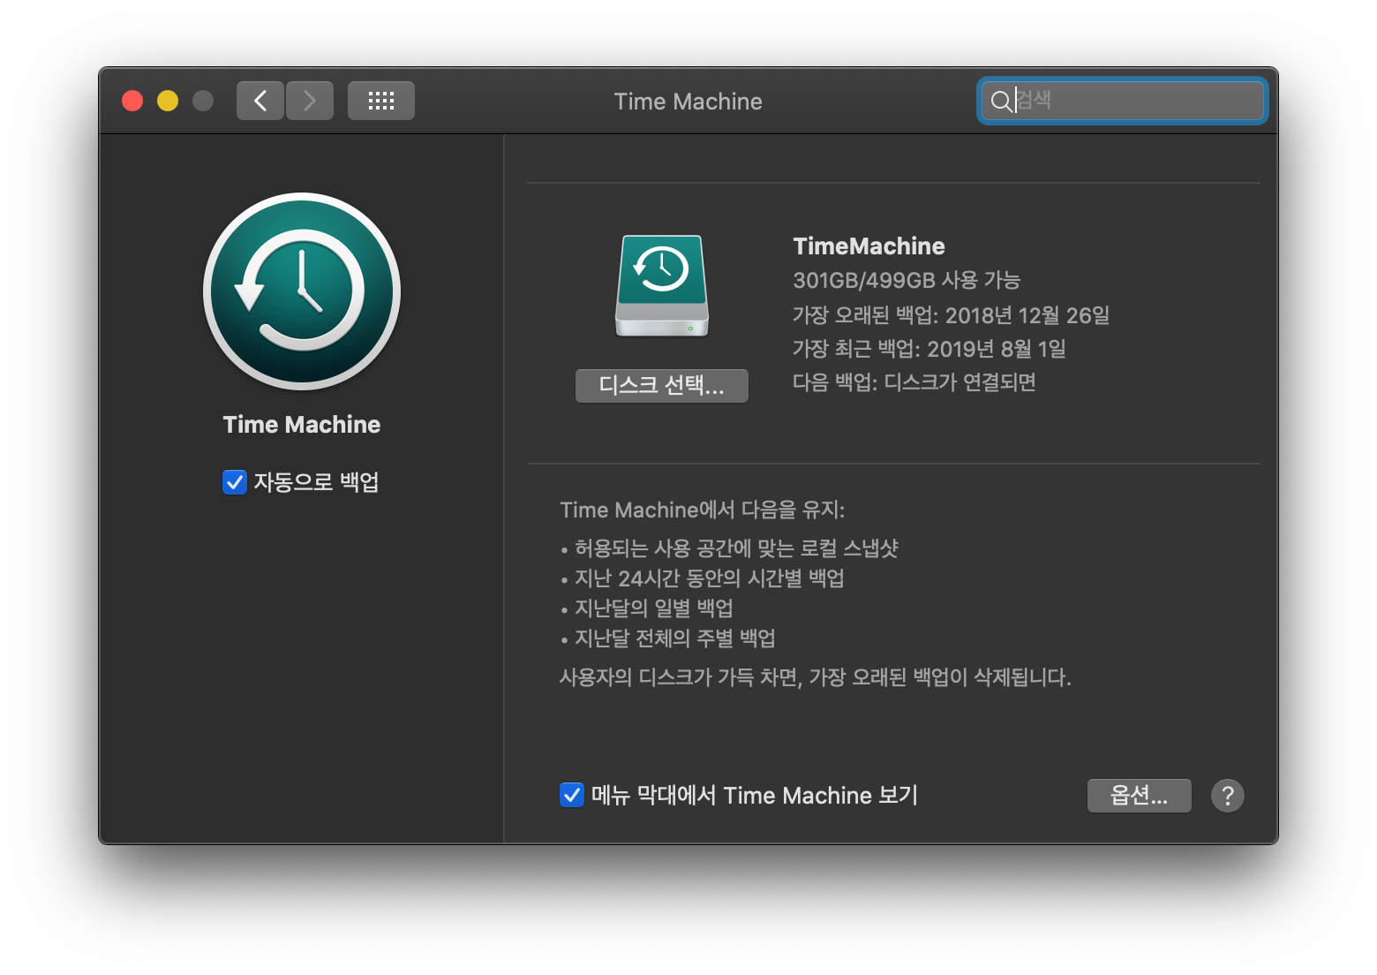Click the 지난달의 일별 백업 line
Screen dimensions: 1377x975
coord(647,608)
